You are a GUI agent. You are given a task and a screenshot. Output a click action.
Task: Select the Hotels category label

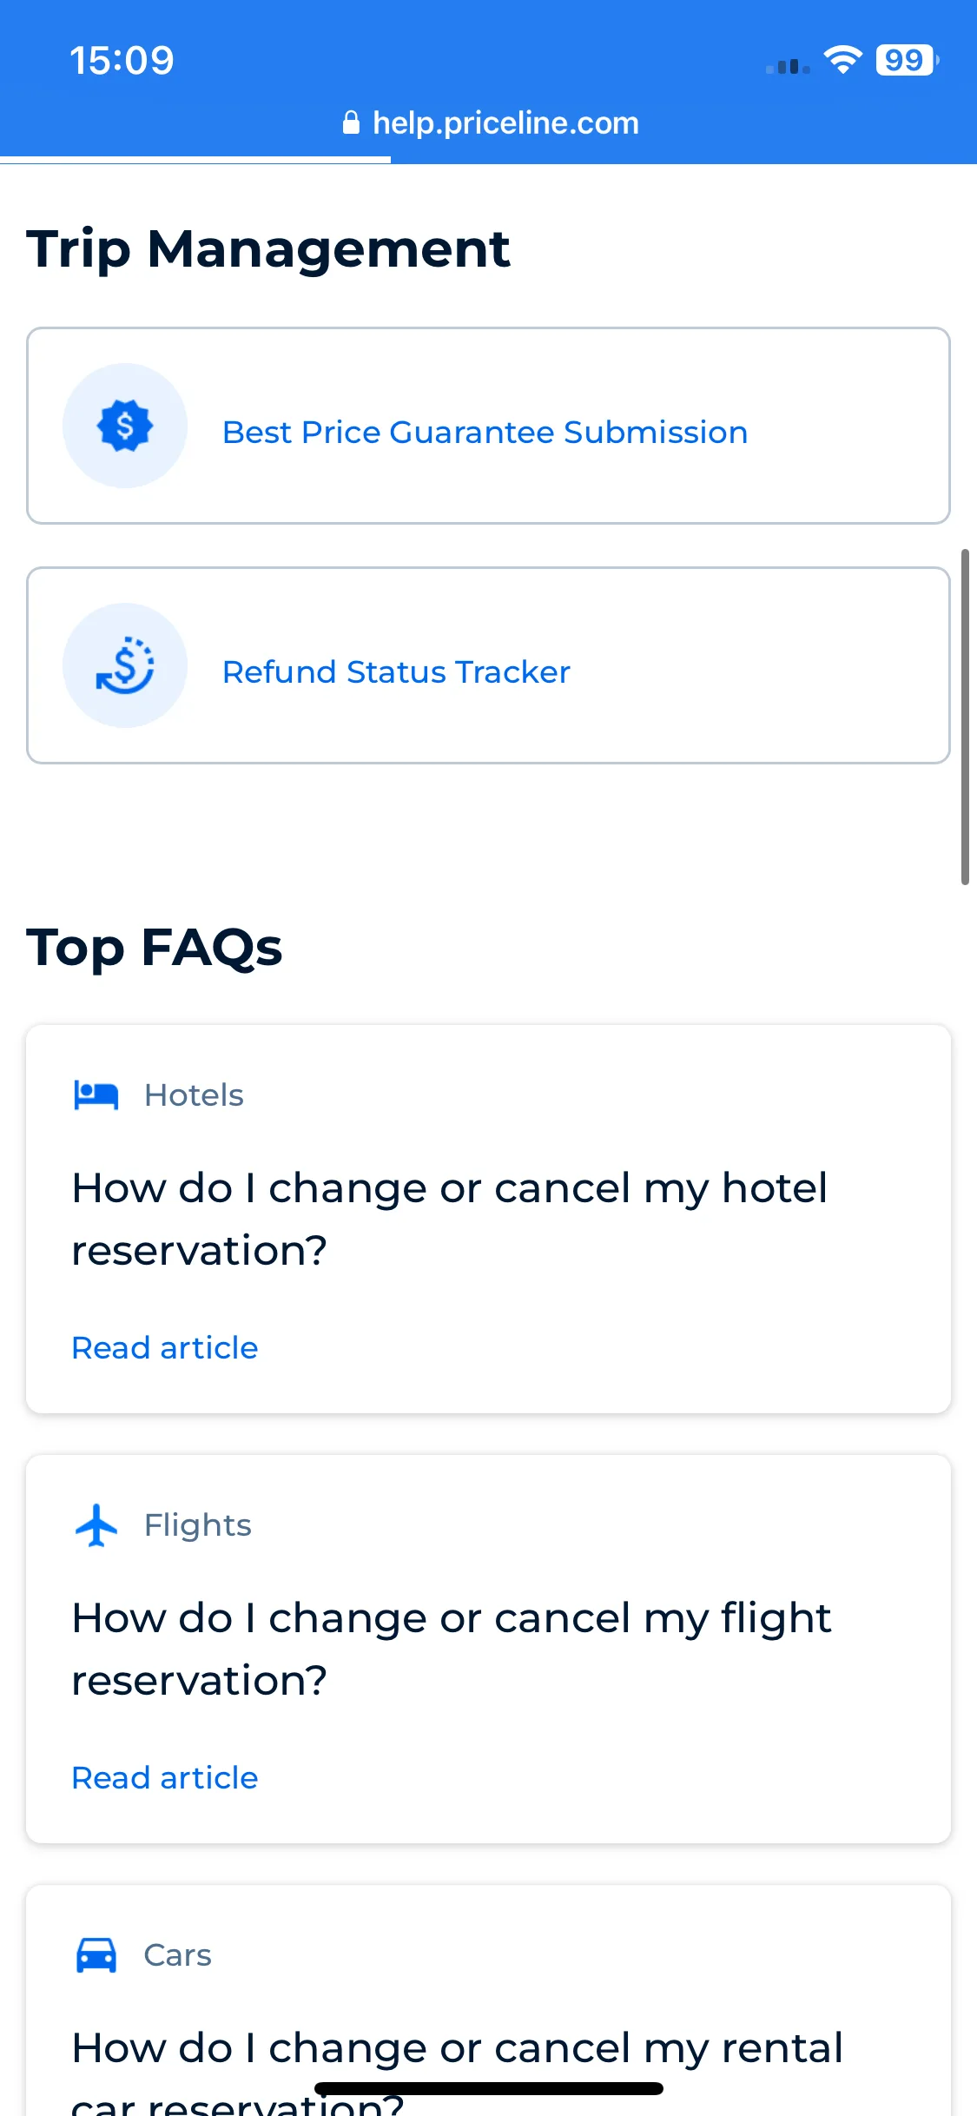[194, 1095]
